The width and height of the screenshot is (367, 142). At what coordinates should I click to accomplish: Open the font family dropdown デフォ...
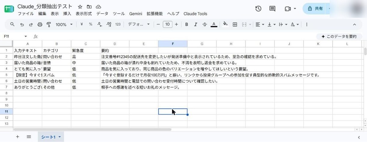click(139, 24)
